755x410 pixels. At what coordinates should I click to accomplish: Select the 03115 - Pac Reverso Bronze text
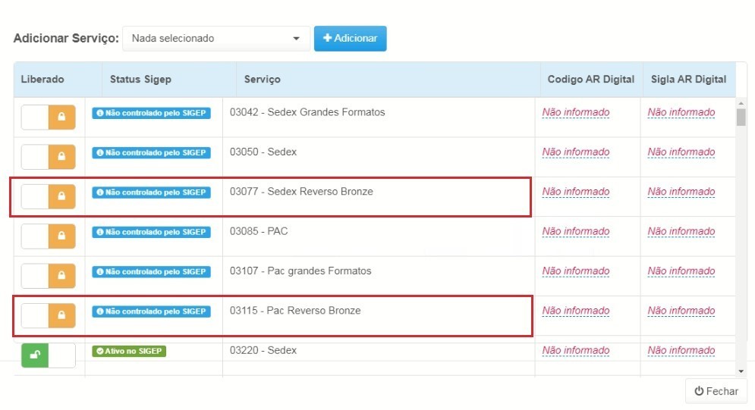point(295,311)
